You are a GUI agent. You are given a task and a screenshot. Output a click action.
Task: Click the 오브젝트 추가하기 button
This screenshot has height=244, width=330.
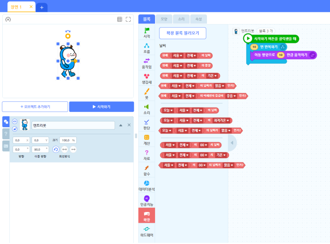[x=35, y=107]
